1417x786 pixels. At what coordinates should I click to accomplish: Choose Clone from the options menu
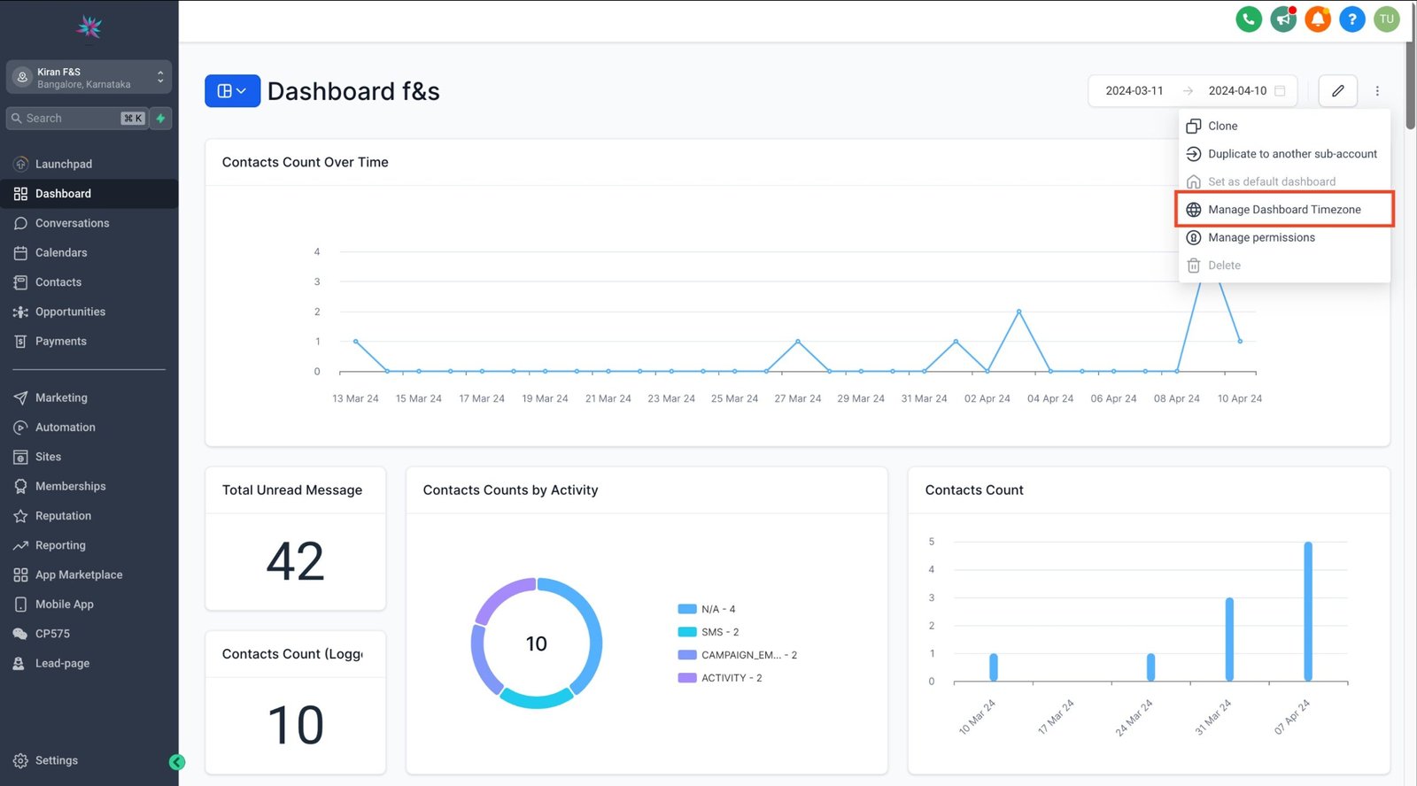pos(1222,126)
